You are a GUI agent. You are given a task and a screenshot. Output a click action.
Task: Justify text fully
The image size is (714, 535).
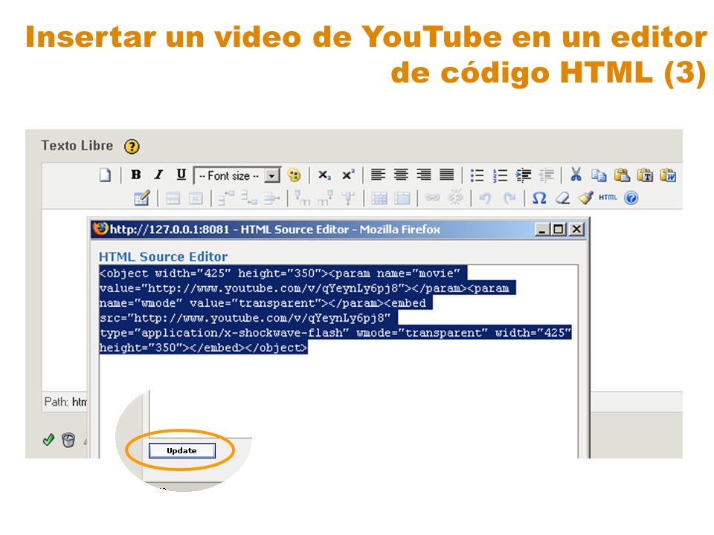pos(446,175)
